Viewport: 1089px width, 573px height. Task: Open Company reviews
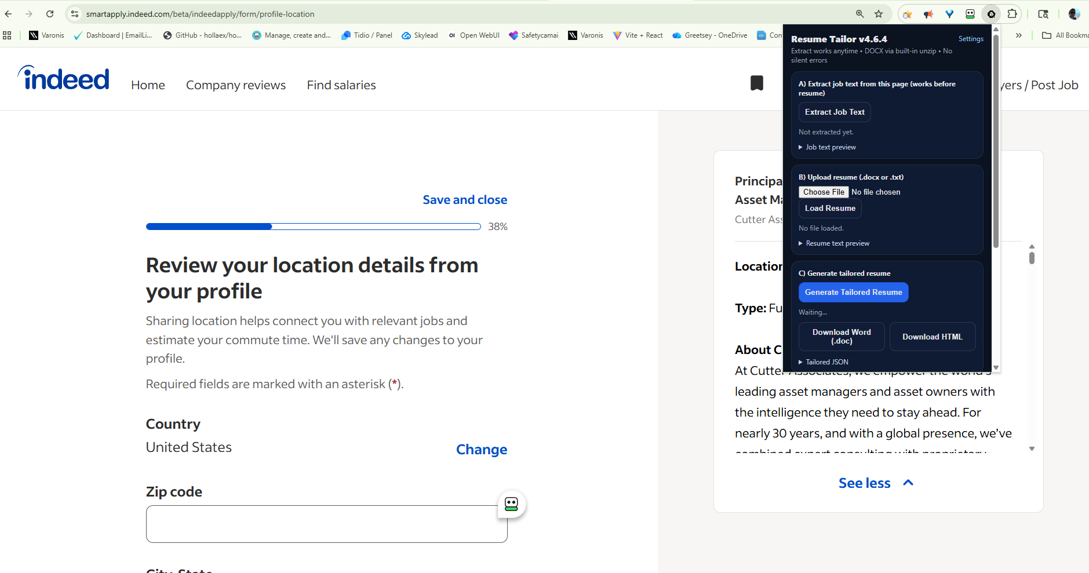(236, 85)
